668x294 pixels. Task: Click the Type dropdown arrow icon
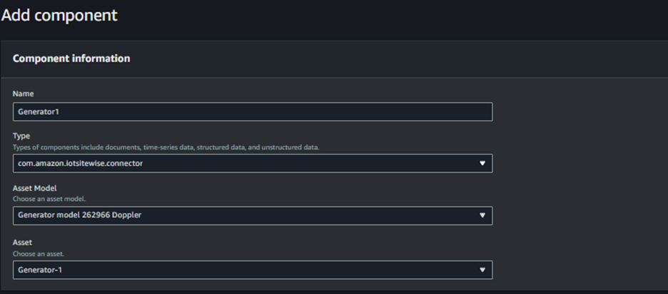(x=482, y=163)
